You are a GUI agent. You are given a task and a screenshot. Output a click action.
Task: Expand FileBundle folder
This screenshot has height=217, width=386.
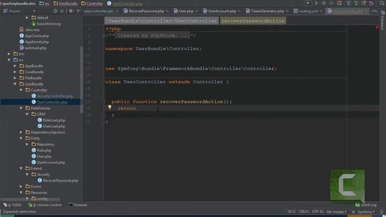[x=15, y=78]
